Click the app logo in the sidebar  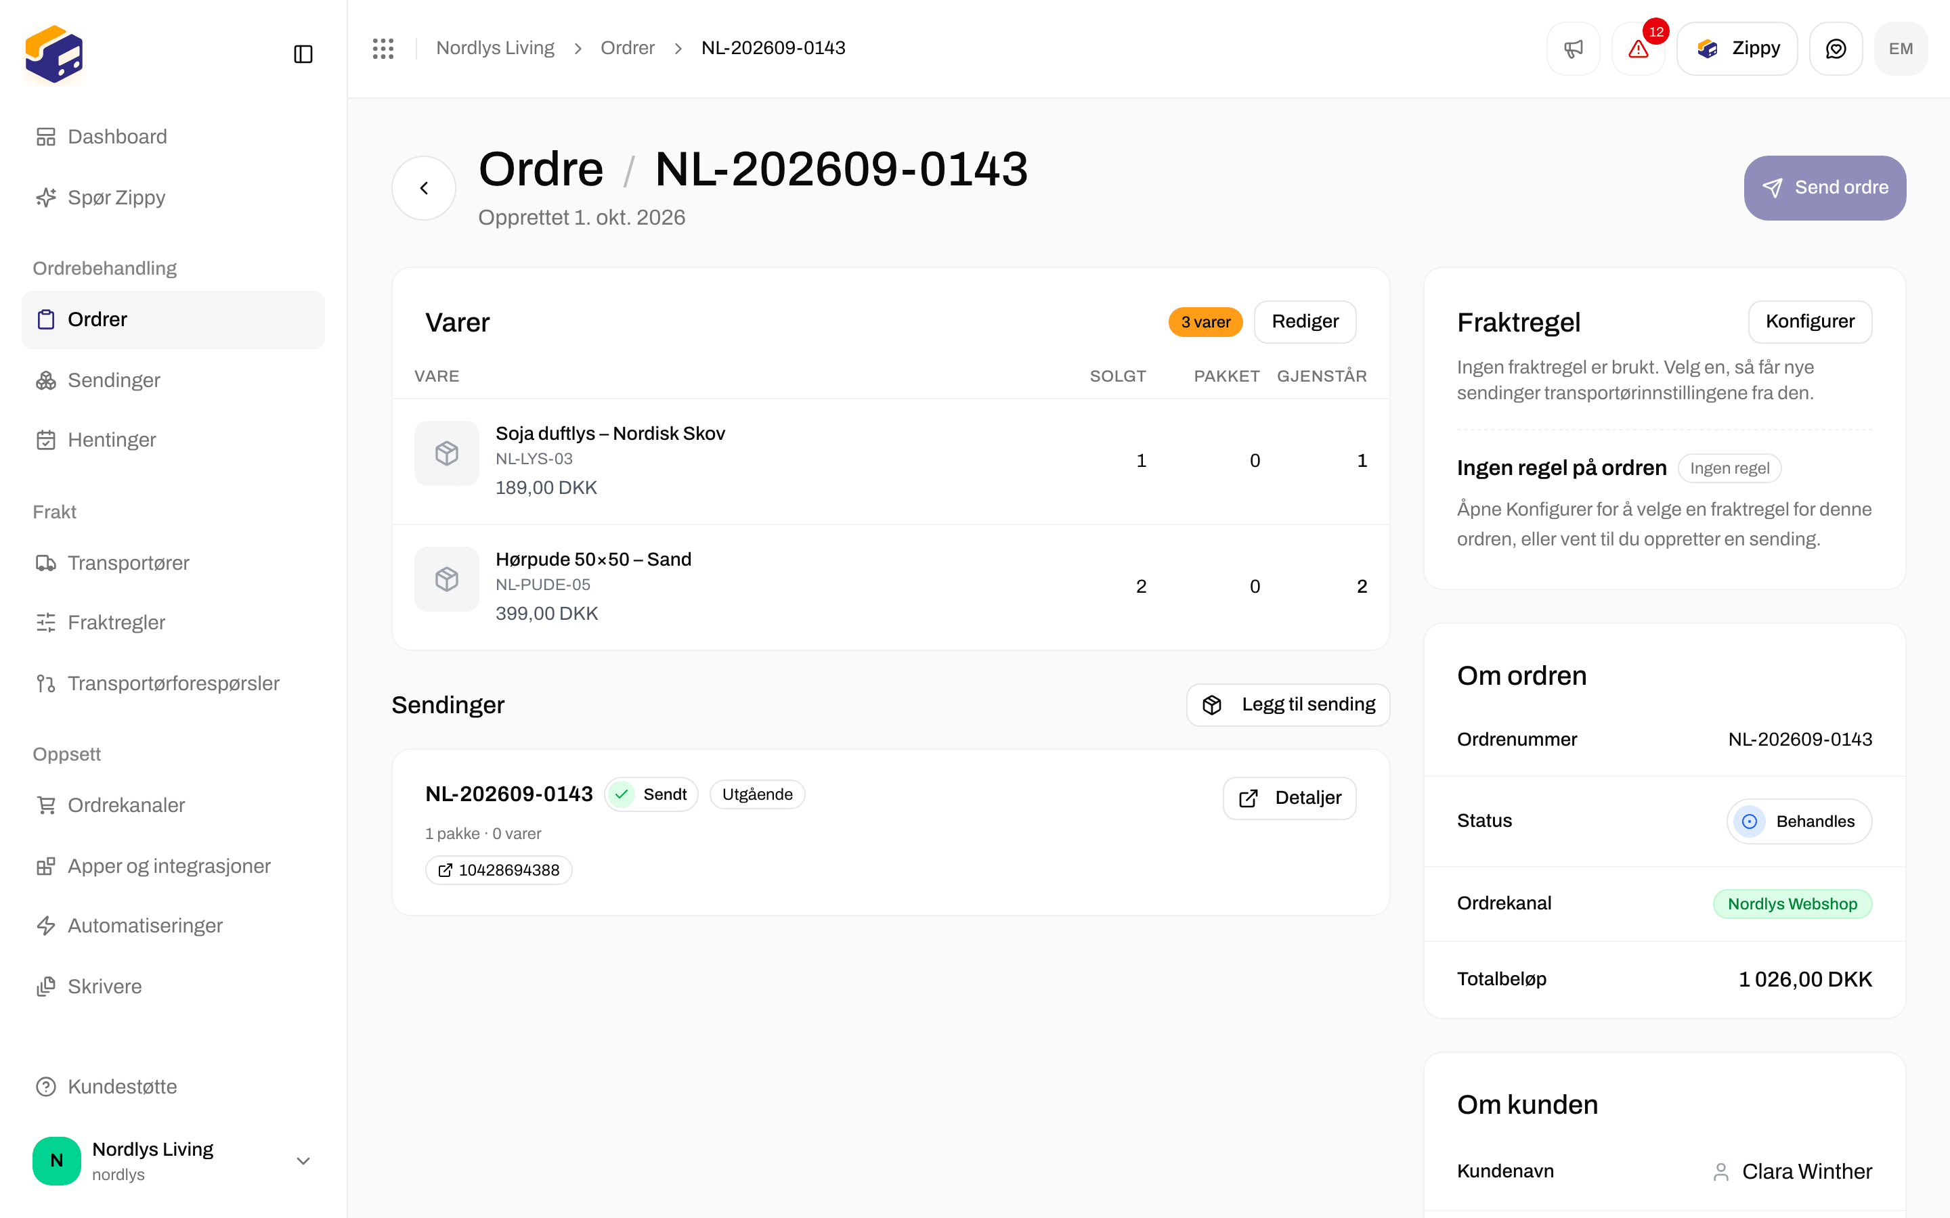[54, 54]
